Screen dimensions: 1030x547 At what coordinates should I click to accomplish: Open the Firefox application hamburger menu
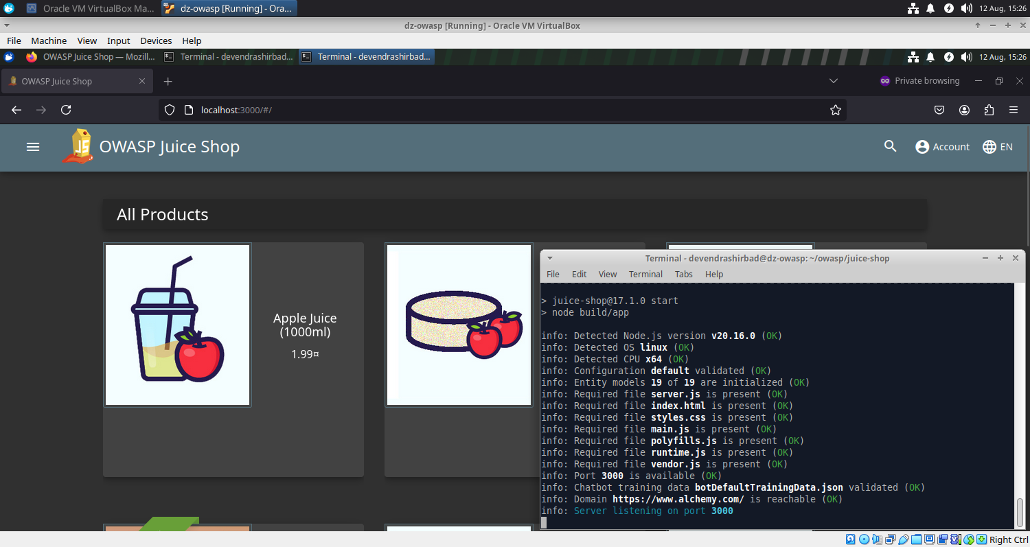pyautogui.click(x=1014, y=110)
